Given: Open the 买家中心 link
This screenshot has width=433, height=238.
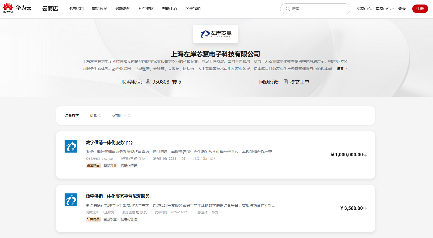Looking at the screenshot, I should click(x=364, y=9).
